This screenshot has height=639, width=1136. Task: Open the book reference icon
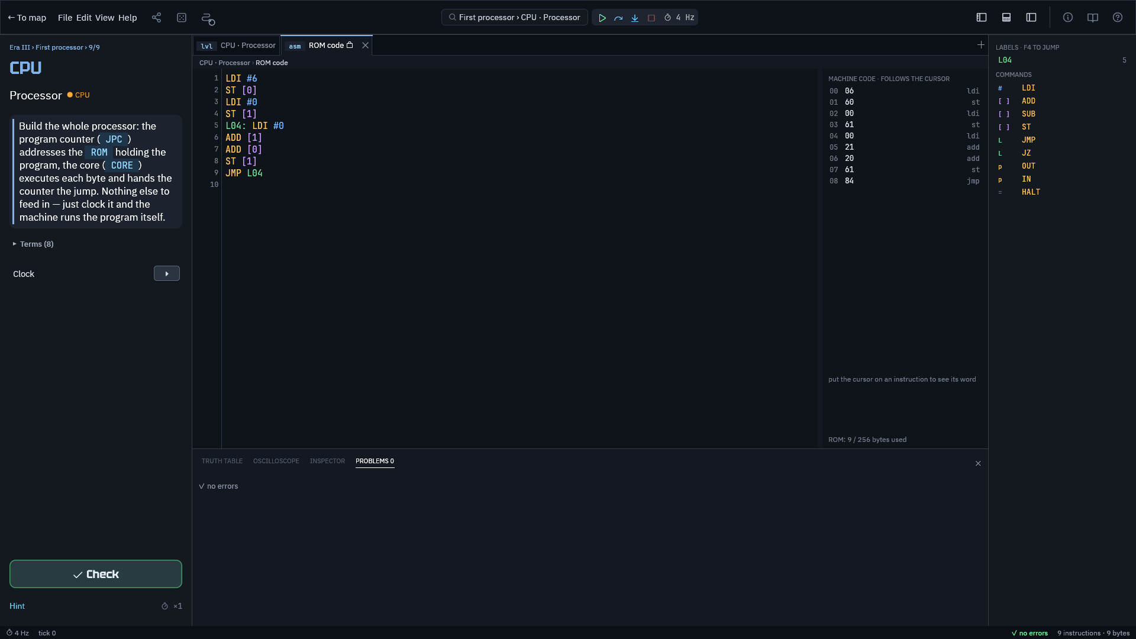point(1093,18)
